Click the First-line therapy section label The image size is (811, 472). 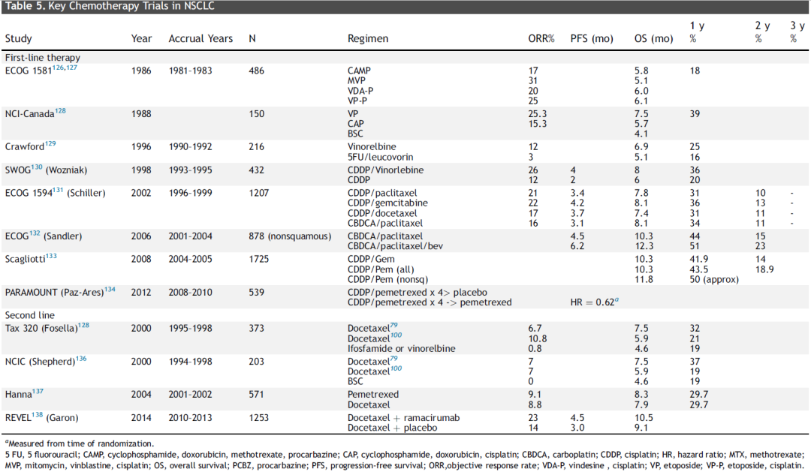(42, 58)
